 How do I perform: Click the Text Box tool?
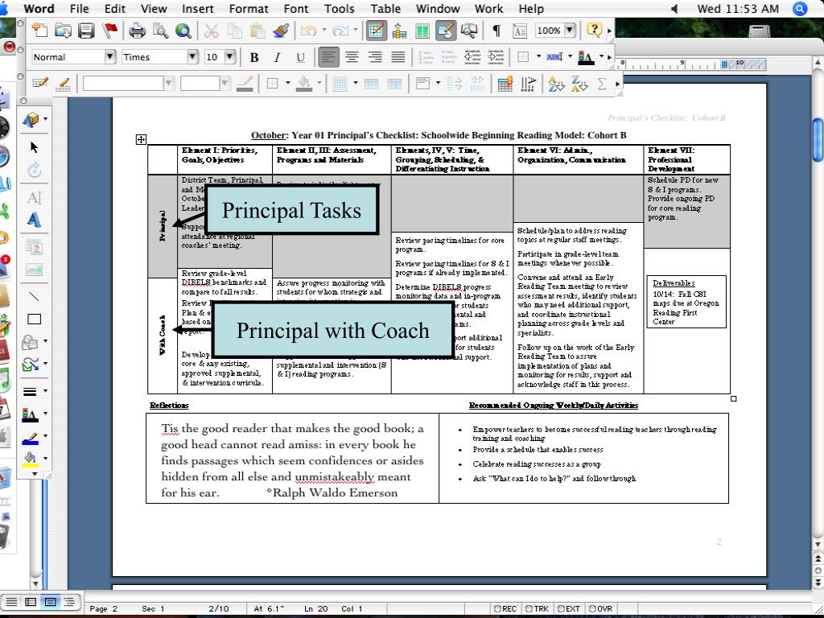pyautogui.click(x=34, y=198)
